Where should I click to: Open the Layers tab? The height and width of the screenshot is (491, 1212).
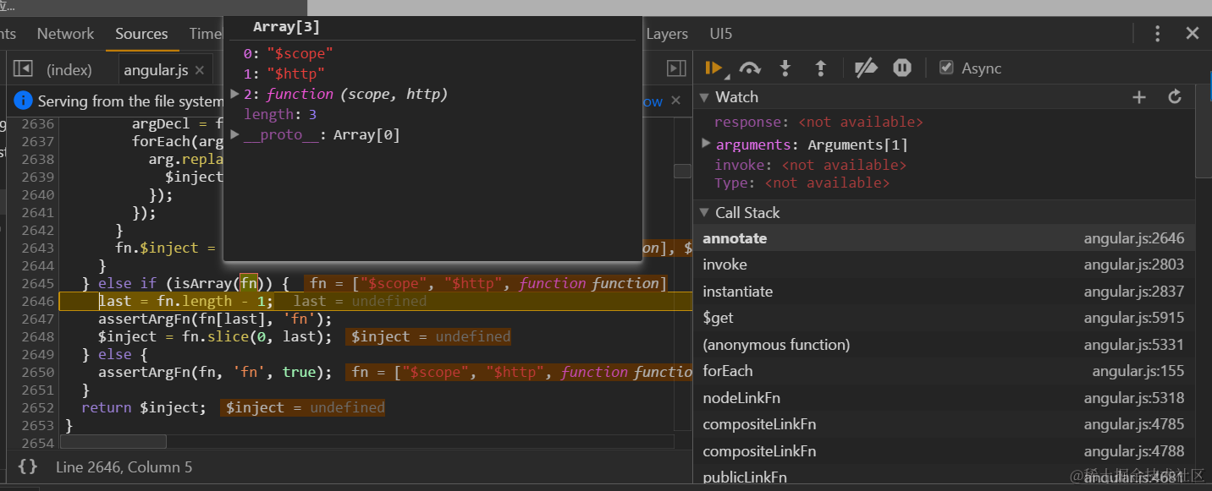tap(667, 34)
